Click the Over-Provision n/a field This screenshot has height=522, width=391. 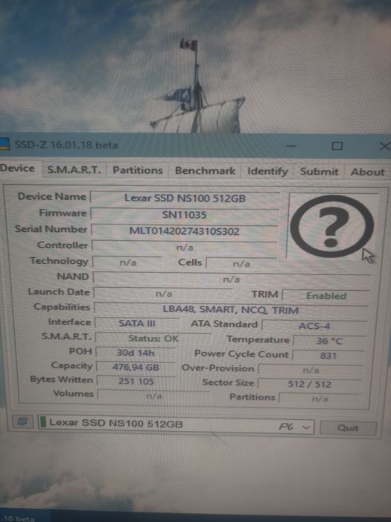pyautogui.click(x=311, y=370)
